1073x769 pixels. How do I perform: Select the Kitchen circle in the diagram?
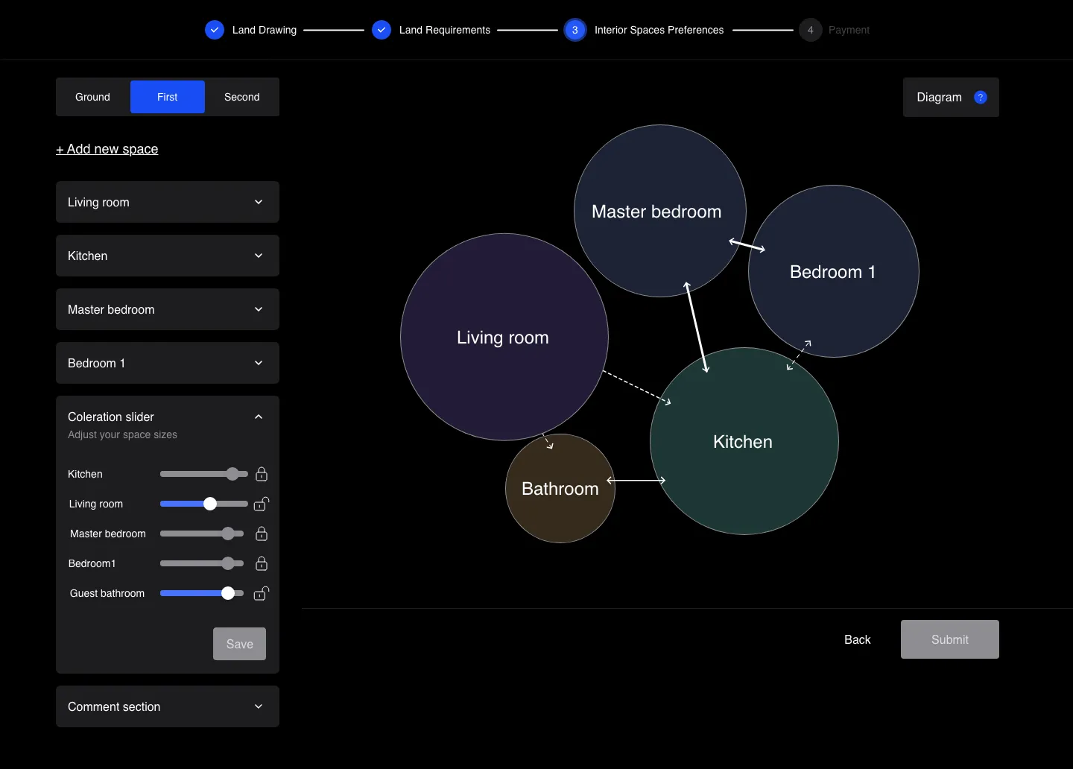click(742, 442)
